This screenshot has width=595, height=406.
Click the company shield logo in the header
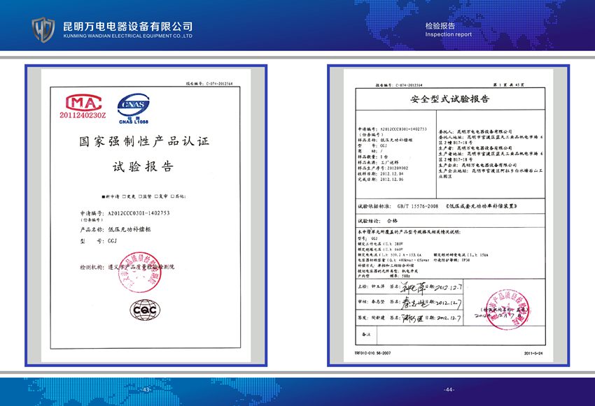[43, 27]
